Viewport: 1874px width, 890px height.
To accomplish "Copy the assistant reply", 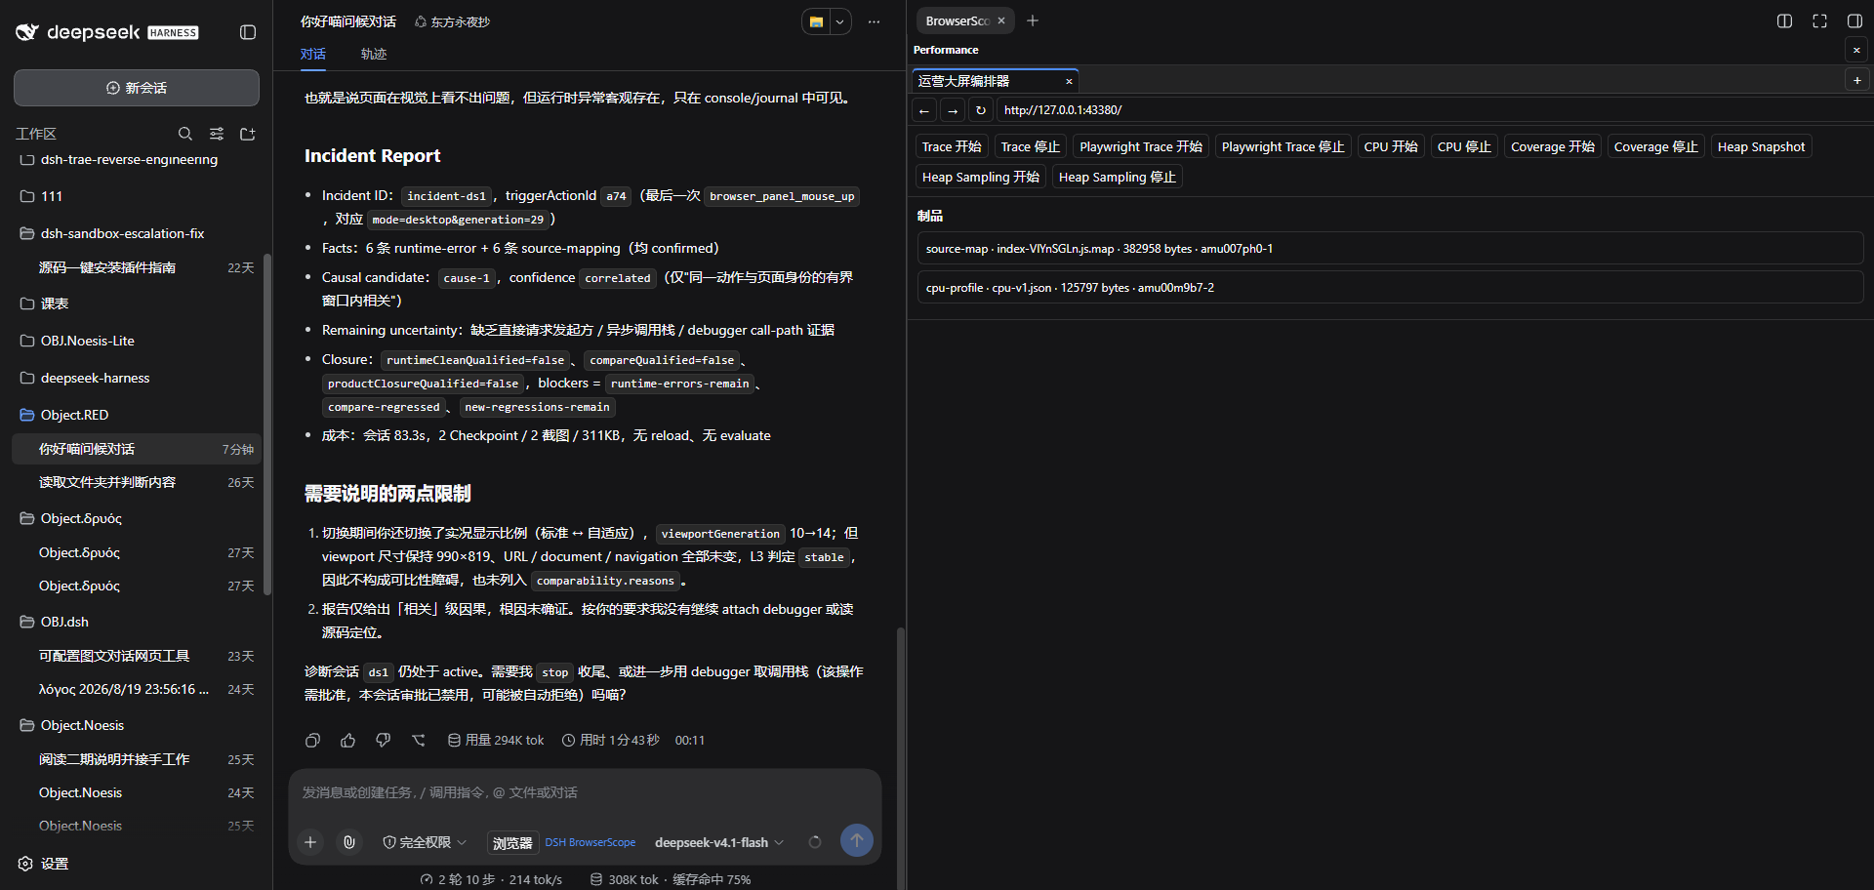I will [312, 741].
